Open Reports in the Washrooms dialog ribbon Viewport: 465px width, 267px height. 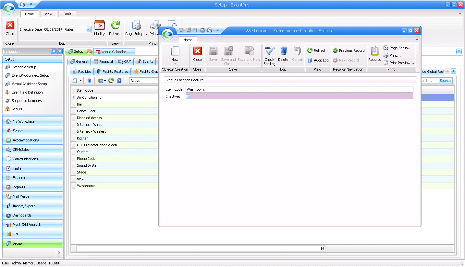coord(374,53)
